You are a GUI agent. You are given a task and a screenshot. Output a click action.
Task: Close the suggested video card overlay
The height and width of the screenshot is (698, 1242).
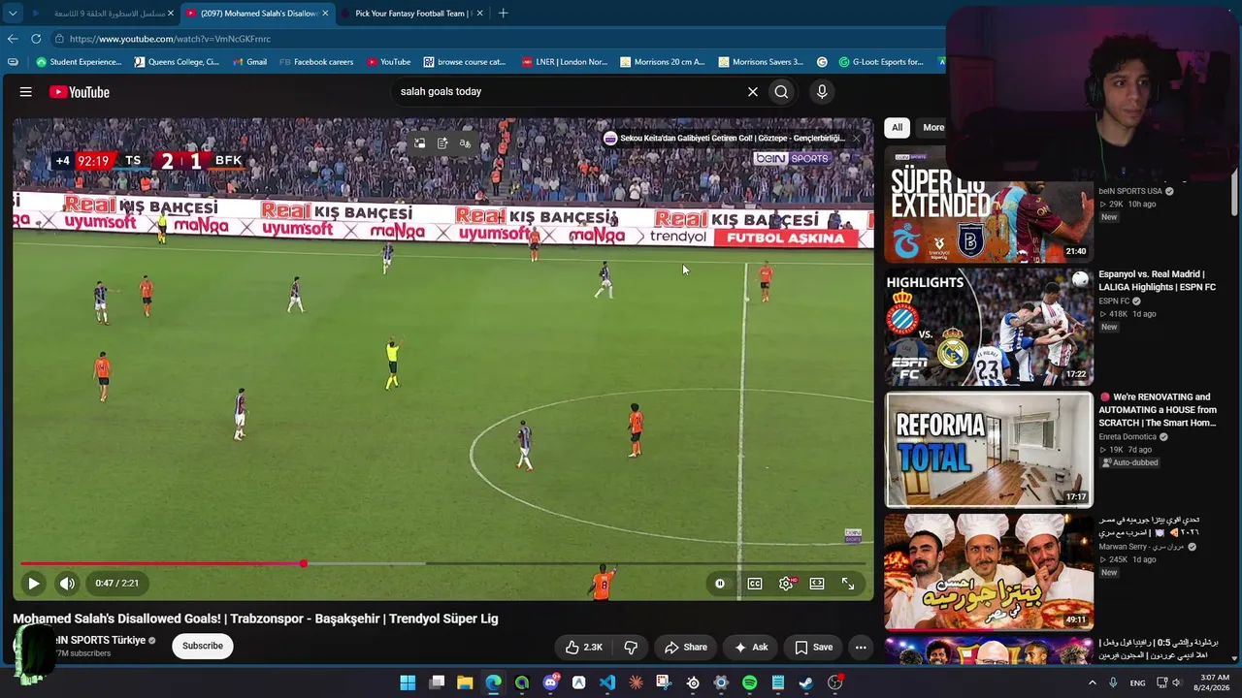(856, 139)
